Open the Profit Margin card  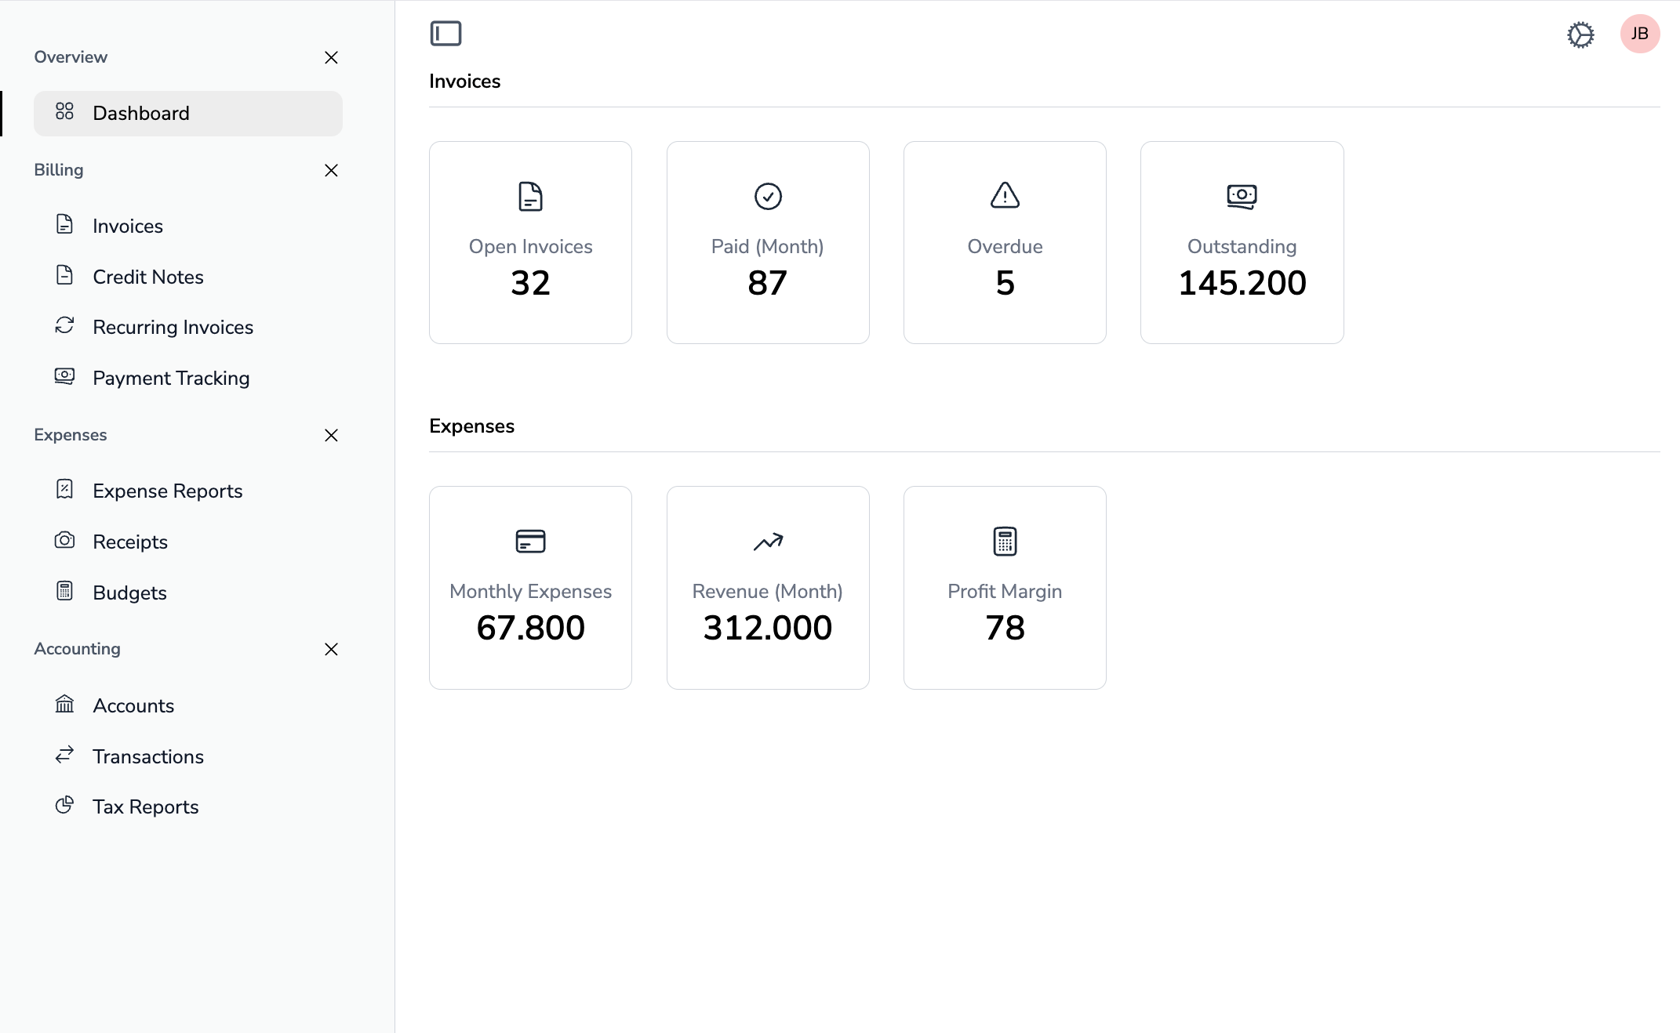[x=1004, y=587]
